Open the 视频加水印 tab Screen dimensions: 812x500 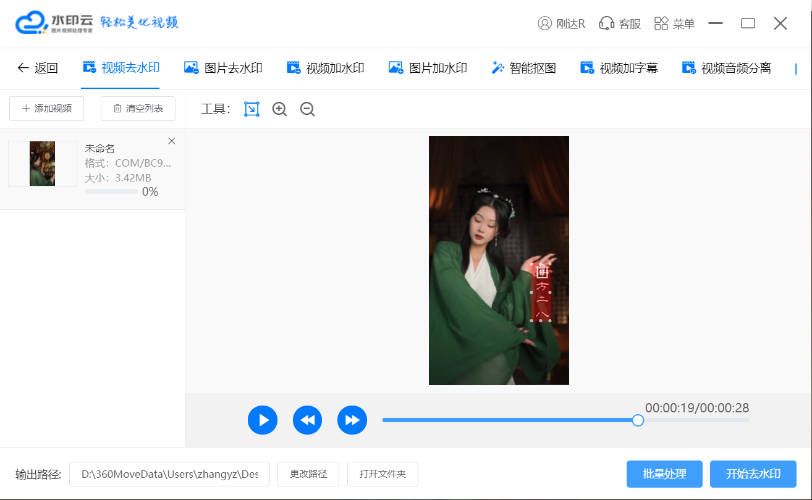point(325,68)
